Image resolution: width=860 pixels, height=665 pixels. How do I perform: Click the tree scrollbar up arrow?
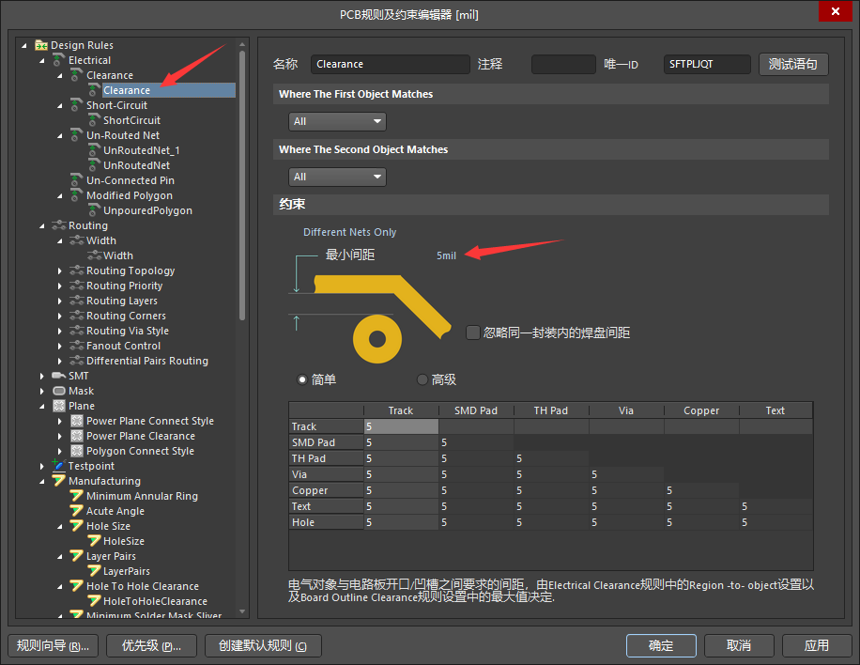(x=242, y=44)
